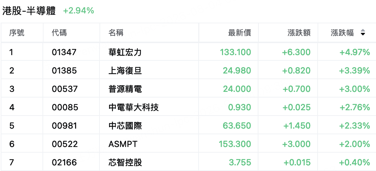Sort by 漲跌幅 column header
Image resolution: width=376 pixels, height=171 pixels.
342,33
